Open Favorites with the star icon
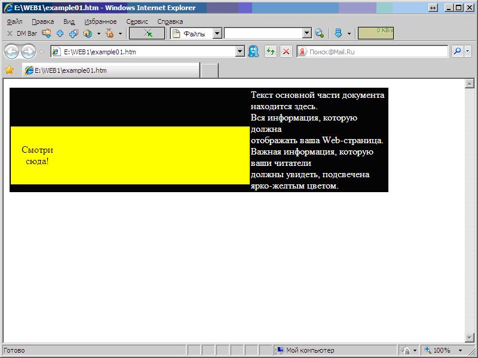This screenshot has height=358, width=478. pos(10,70)
